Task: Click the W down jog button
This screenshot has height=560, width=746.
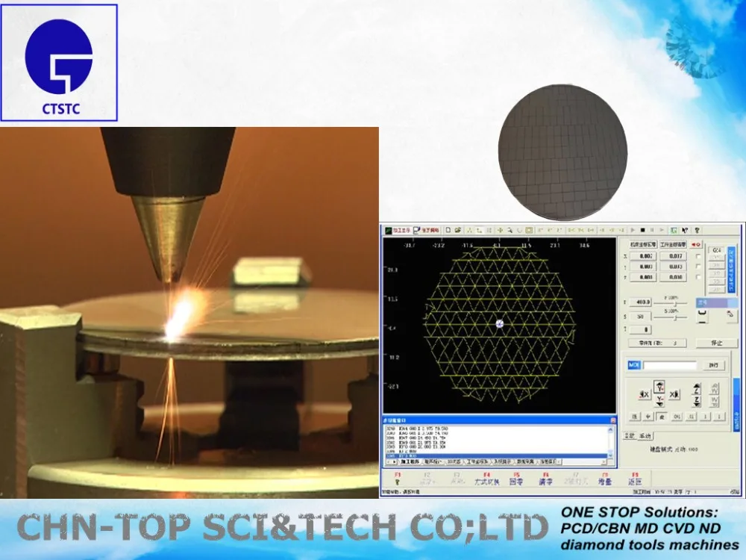Action: (x=714, y=402)
